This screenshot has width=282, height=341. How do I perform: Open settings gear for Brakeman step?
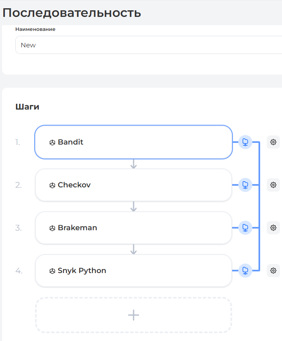coord(273,228)
